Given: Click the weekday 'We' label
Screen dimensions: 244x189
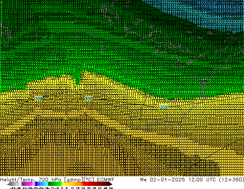Looking at the screenshot, I should pos(143,180).
